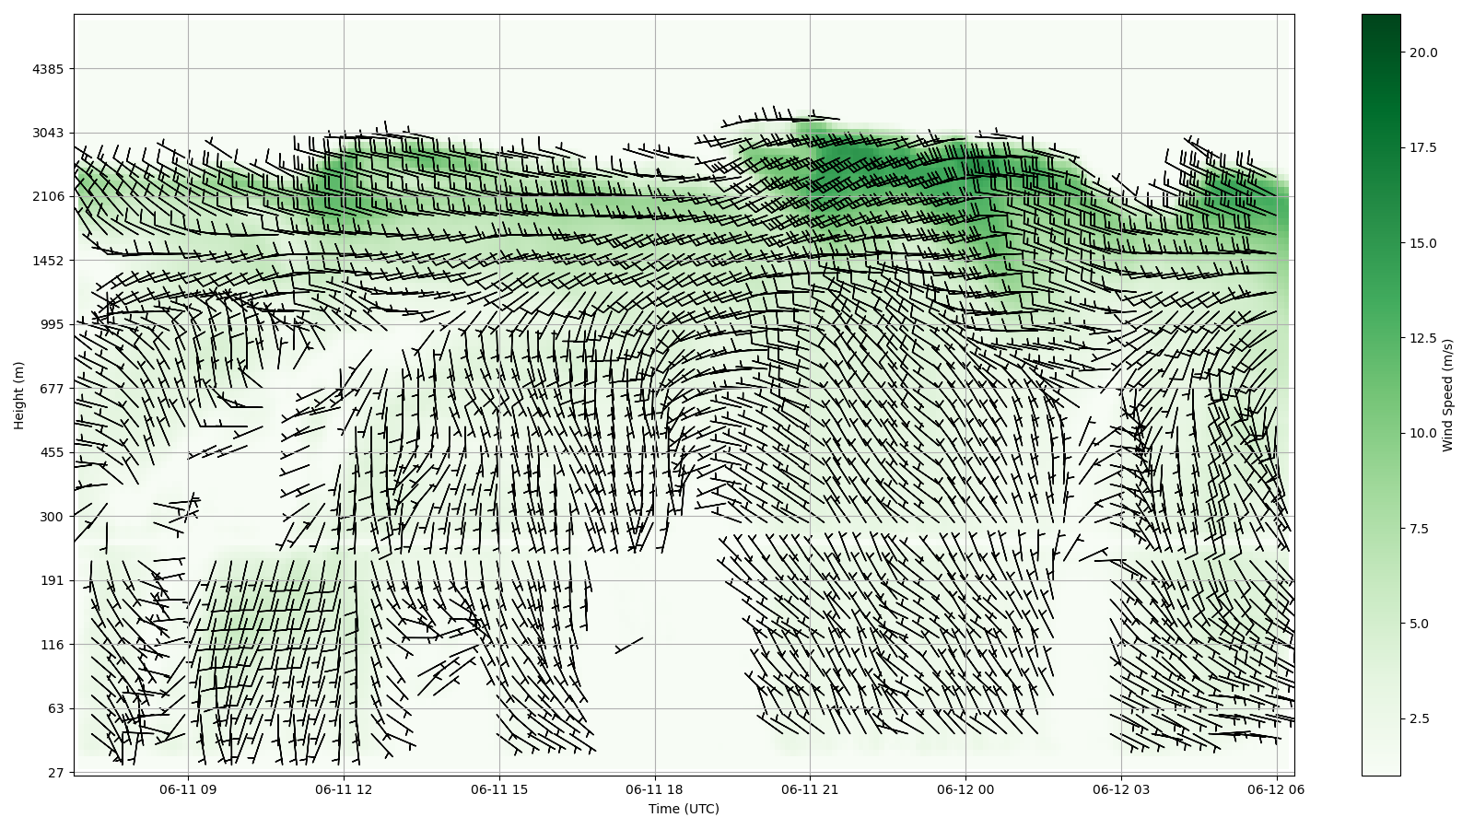
Task: Select the 06-11 12 time tick label
Action: point(344,789)
